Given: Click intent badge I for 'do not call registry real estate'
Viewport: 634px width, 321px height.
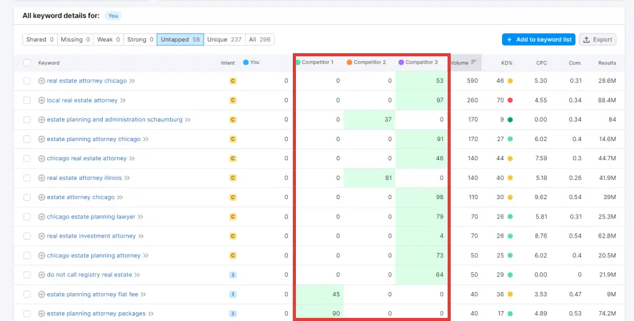Looking at the screenshot, I should coord(233,275).
